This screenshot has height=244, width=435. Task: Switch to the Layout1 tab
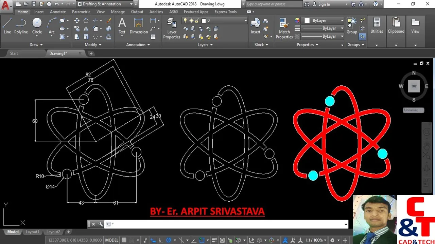pyautogui.click(x=33, y=232)
